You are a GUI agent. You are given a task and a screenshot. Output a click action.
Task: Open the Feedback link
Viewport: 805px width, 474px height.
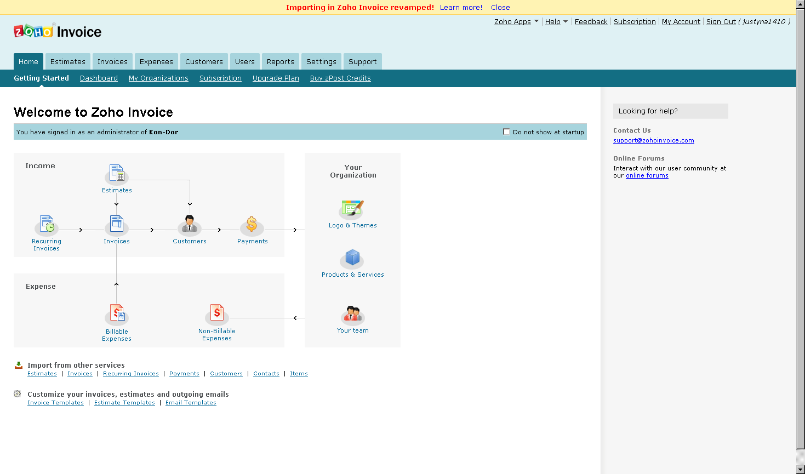(591, 21)
